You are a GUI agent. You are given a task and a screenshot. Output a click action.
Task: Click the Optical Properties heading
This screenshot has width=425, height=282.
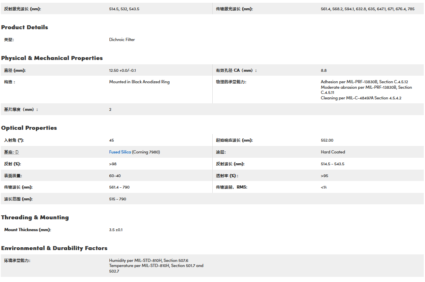pyautogui.click(x=29, y=128)
